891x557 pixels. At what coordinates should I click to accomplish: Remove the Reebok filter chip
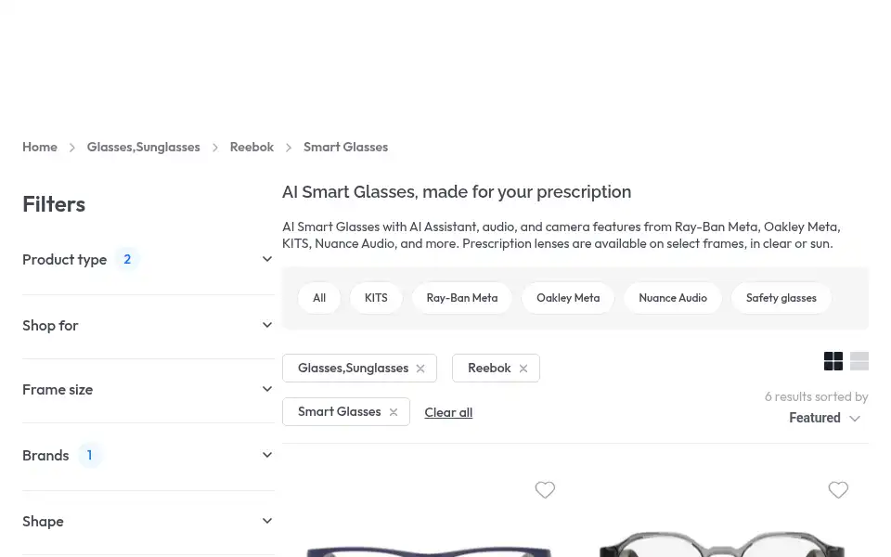(x=523, y=369)
